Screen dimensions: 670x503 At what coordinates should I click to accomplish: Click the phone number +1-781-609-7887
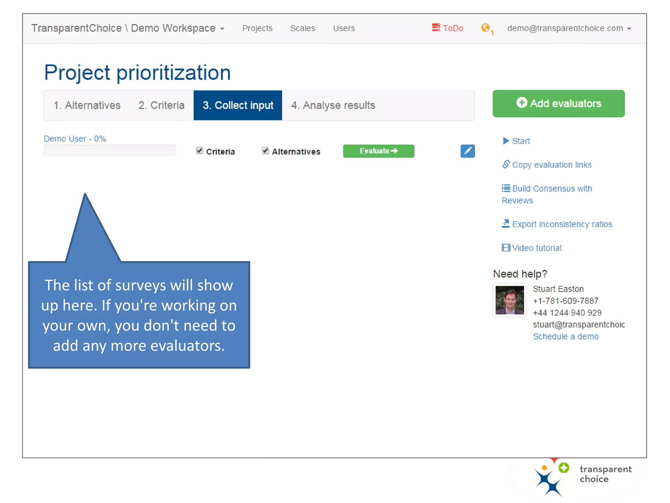pyautogui.click(x=566, y=301)
